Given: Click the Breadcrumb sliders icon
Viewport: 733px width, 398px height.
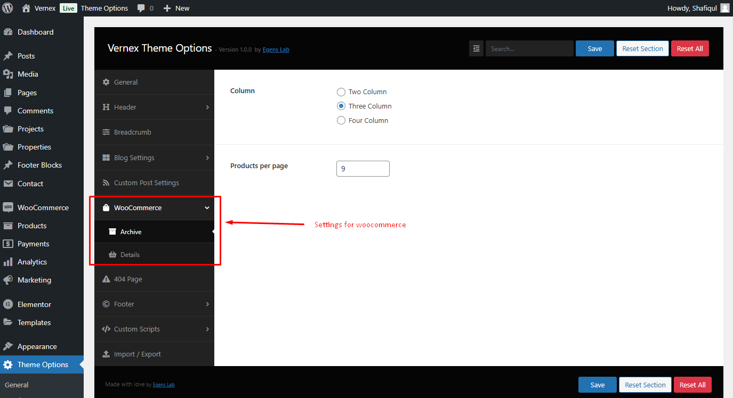Looking at the screenshot, I should click(106, 132).
